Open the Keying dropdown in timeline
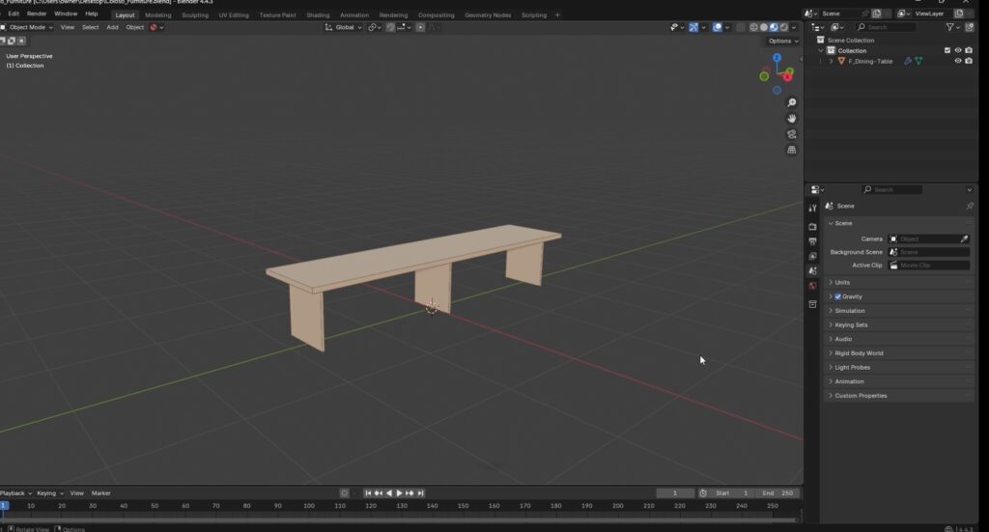989x532 pixels. 50,493
